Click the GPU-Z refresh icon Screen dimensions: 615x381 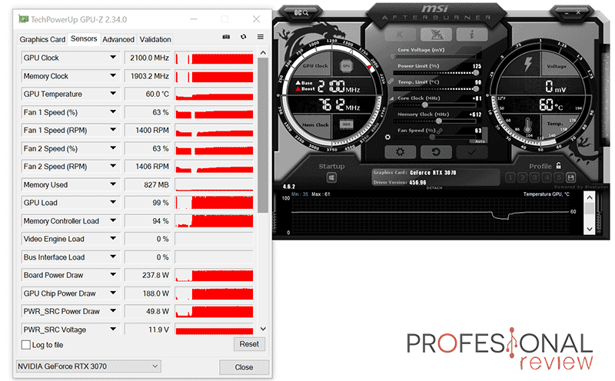tap(244, 37)
